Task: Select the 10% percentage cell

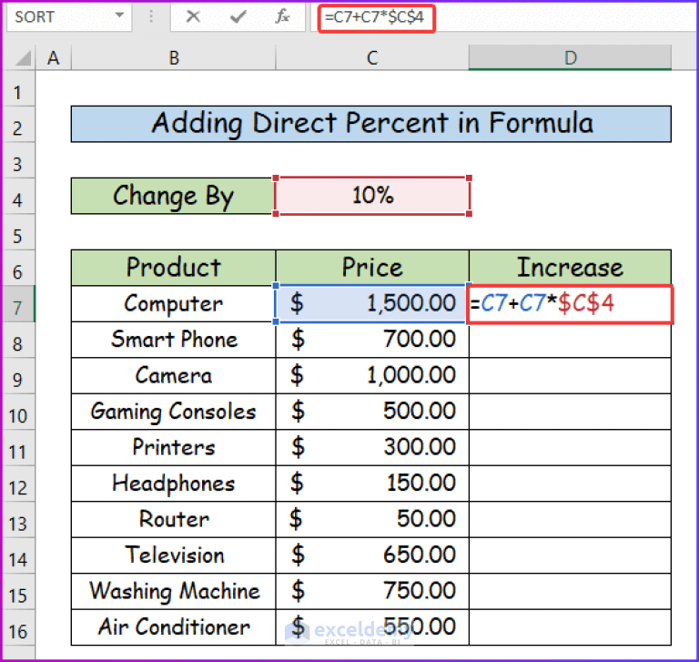Action: [372, 196]
